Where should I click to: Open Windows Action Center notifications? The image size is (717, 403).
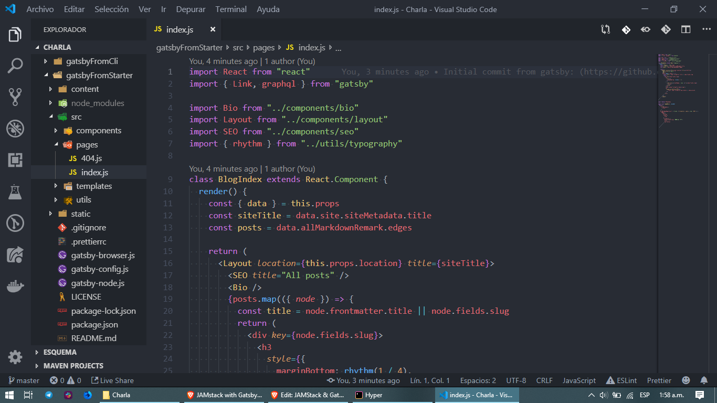click(x=699, y=395)
